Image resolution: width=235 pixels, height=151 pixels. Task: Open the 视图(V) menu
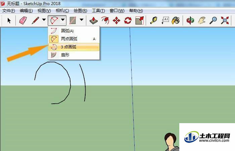click(x=44, y=11)
